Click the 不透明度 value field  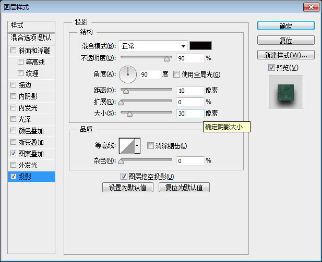coord(190,58)
